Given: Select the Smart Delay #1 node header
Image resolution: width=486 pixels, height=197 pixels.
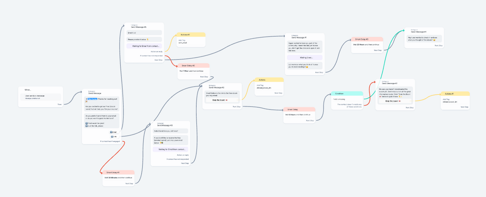Looking at the screenshot, I should click(118, 172).
